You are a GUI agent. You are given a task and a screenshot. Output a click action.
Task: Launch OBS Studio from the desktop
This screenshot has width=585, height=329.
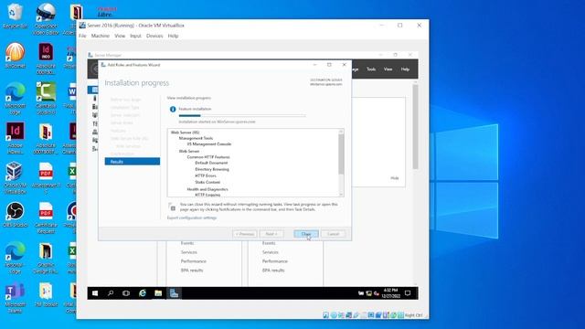tap(15, 215)
